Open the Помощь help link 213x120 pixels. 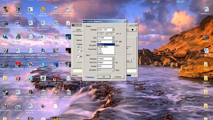click(90, 77)
